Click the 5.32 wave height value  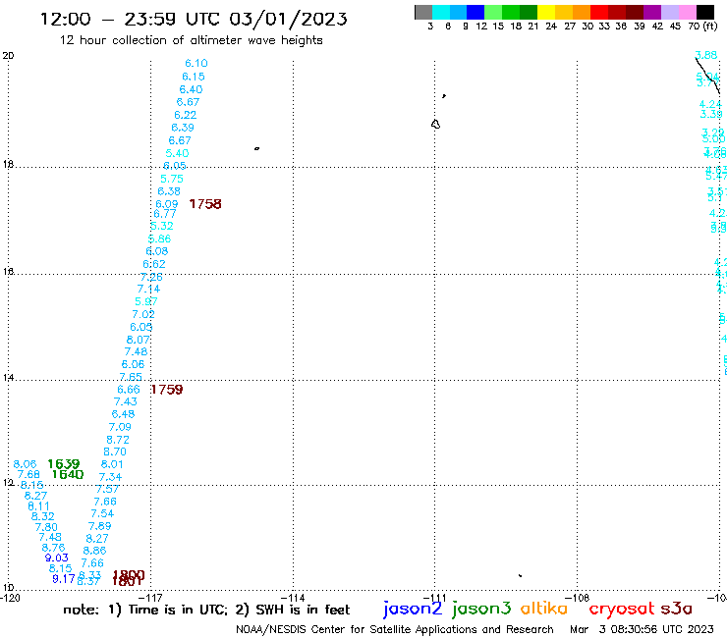tap(161, 226)
